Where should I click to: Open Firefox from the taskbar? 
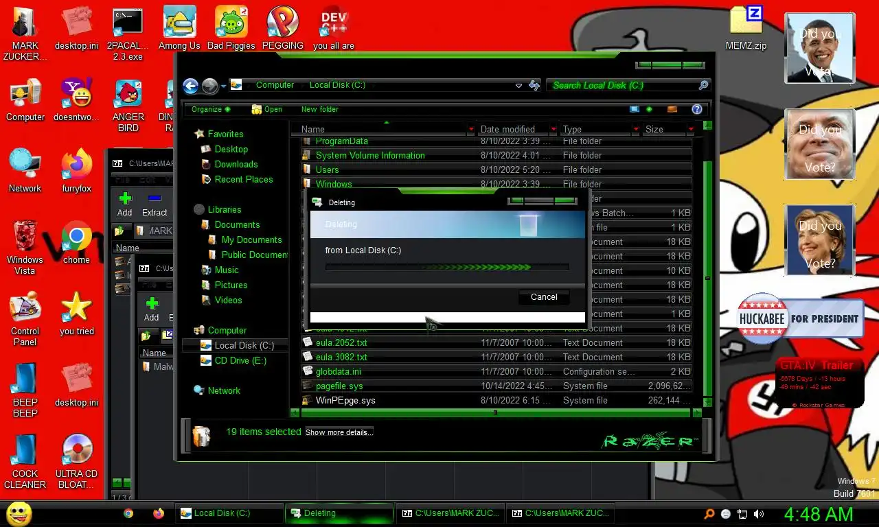pos(159,513)
